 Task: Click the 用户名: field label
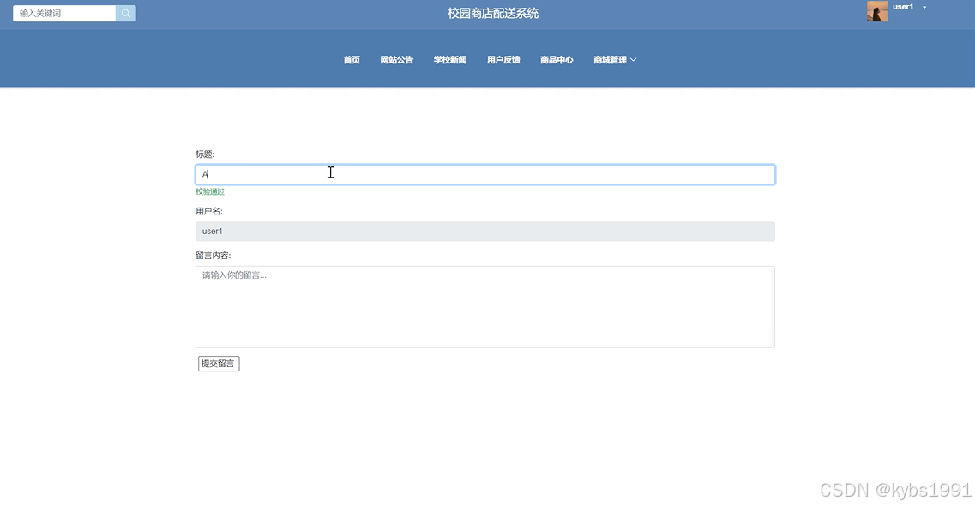tap(209, 212)
